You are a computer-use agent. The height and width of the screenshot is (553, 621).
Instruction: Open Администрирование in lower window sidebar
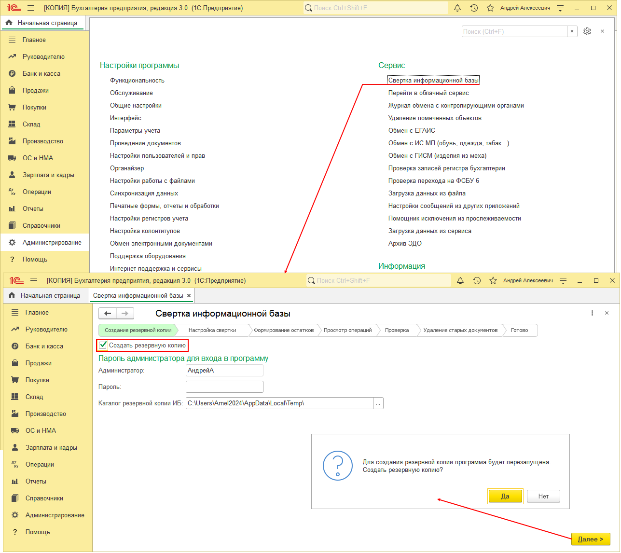click(47, 515)
